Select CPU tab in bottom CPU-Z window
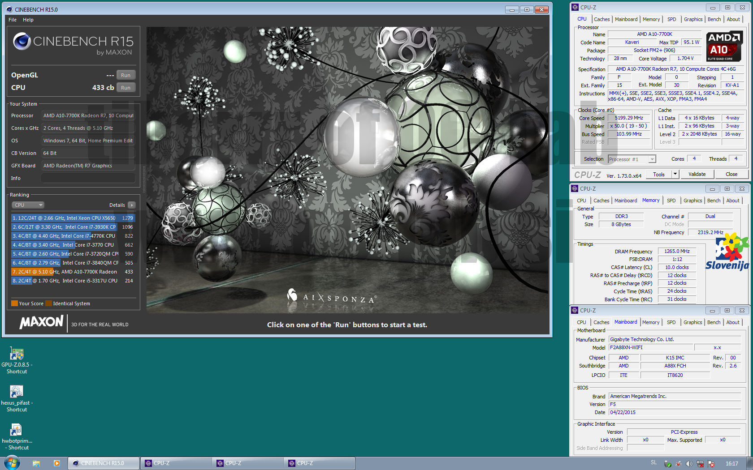This screenshot has height=470, width=753. point(581,322)
